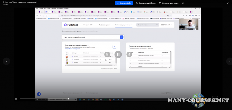Send the file via Отправить по почте

point(169,3)
